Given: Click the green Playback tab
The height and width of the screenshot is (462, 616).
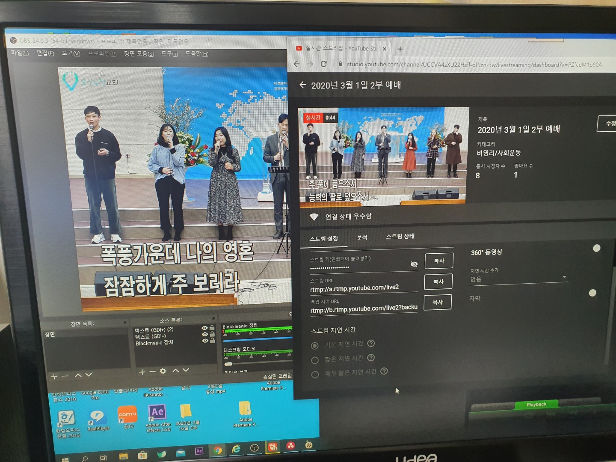Looking at the screenshot, I should [x=536, y=404].
